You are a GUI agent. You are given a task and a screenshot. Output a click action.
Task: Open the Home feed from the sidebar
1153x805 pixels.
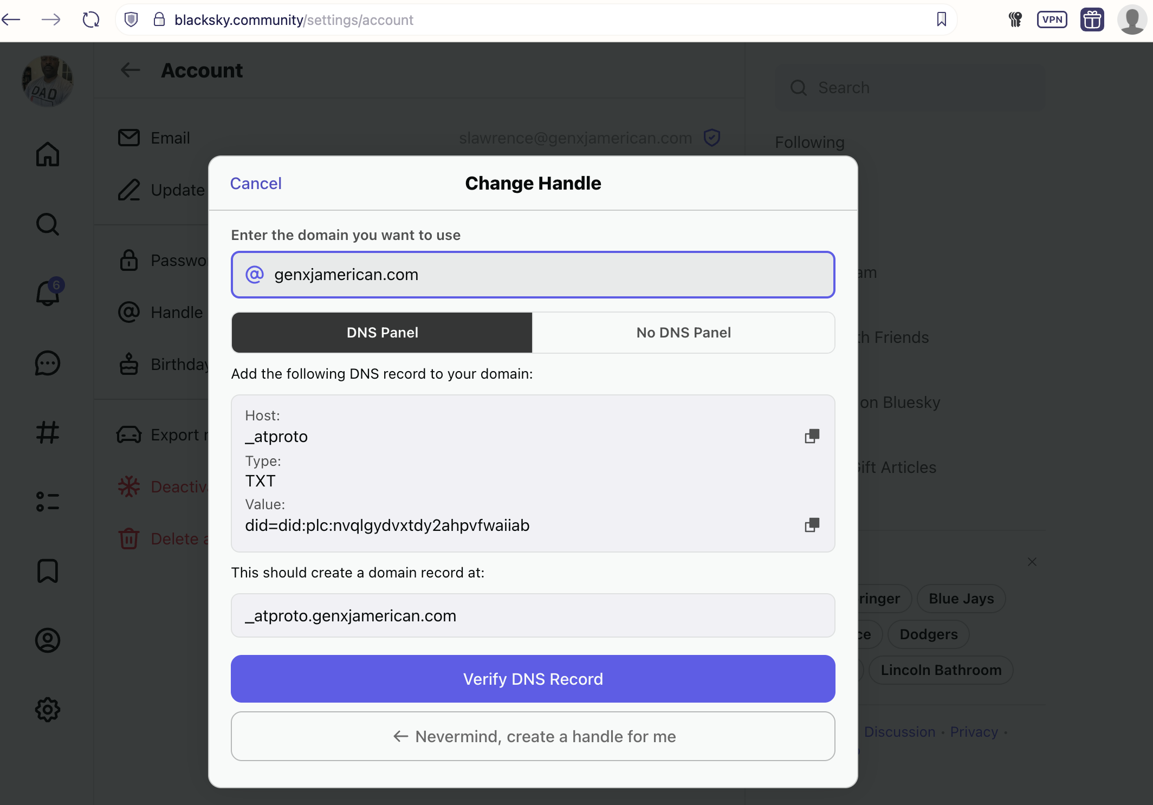[x=48, y=154]
